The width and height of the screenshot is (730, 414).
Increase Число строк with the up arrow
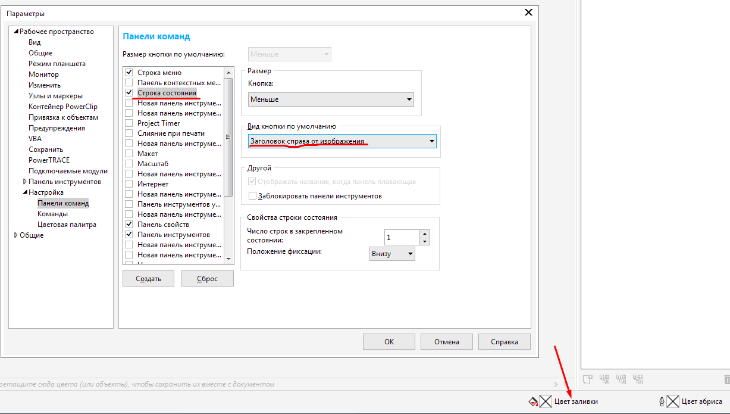424,234
